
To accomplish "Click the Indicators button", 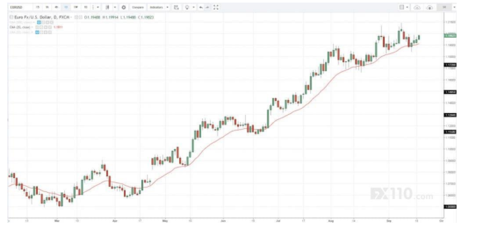I will (157, 7).
